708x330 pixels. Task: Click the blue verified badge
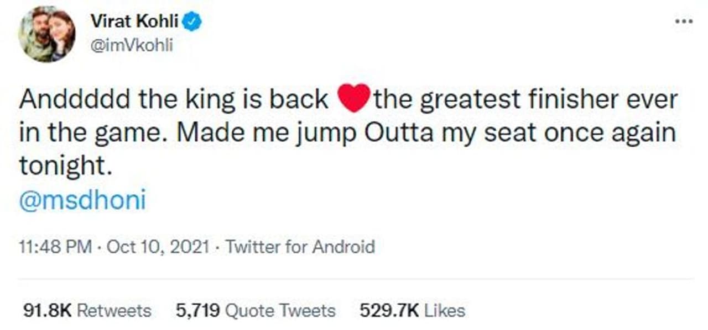coord(193,22)
